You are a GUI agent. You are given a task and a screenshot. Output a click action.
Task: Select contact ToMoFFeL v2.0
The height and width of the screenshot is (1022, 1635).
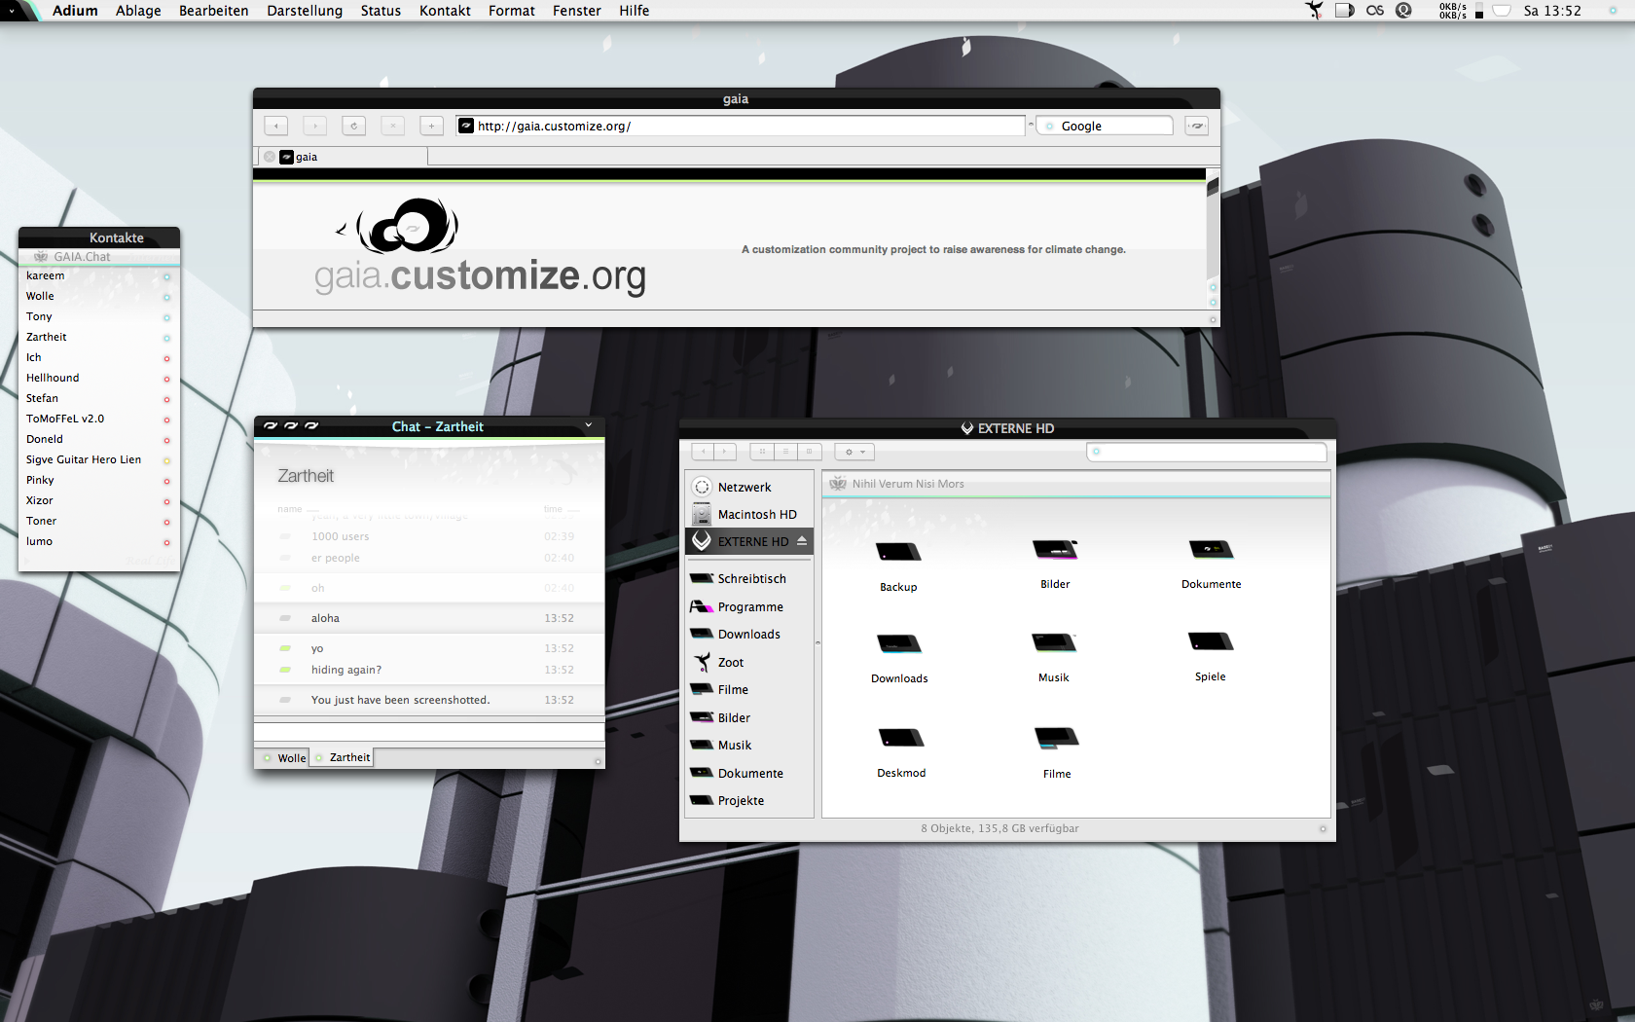(98, 419)
